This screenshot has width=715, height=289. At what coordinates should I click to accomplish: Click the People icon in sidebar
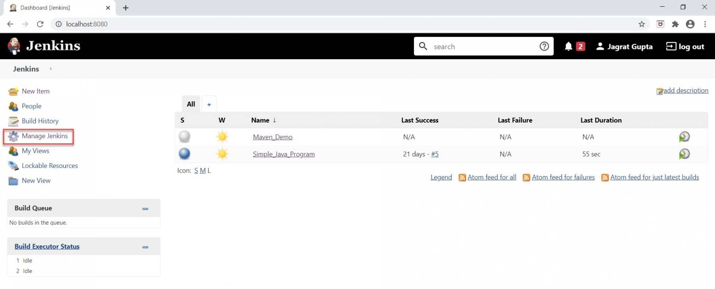(13, 106)
